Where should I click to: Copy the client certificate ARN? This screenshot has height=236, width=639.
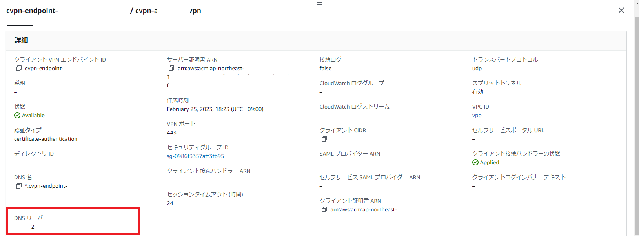[x=324, y=210]
